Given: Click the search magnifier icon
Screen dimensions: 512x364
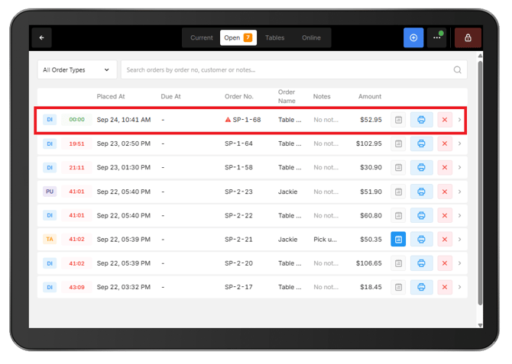Looking at the screenshot, I should [x=458, y=69].
